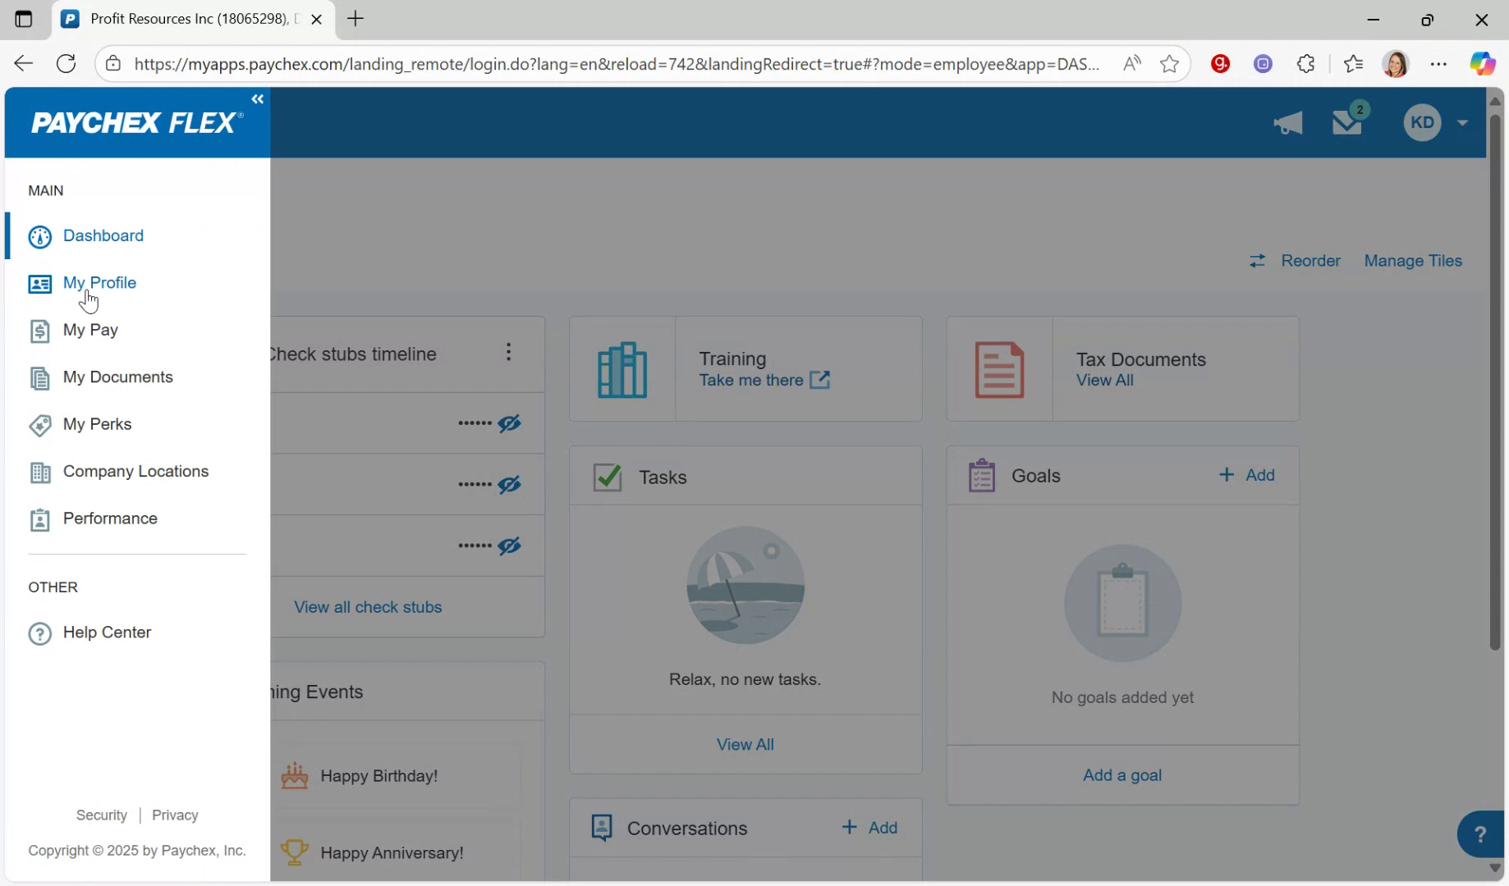Show the second masked pay amount
This screenshot has height=886, width=1509.
click(509, 484)
